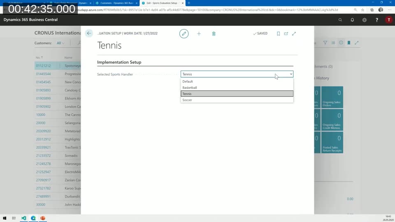Open customer number 10000
Screen dimensions: 395x222
pos(41,115)
